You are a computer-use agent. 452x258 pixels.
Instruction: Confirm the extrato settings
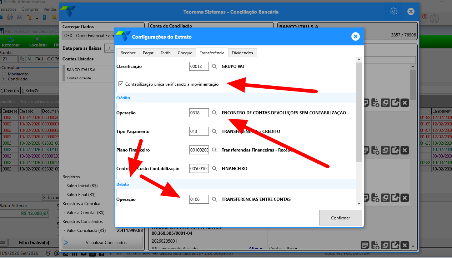tap(341, 218)
